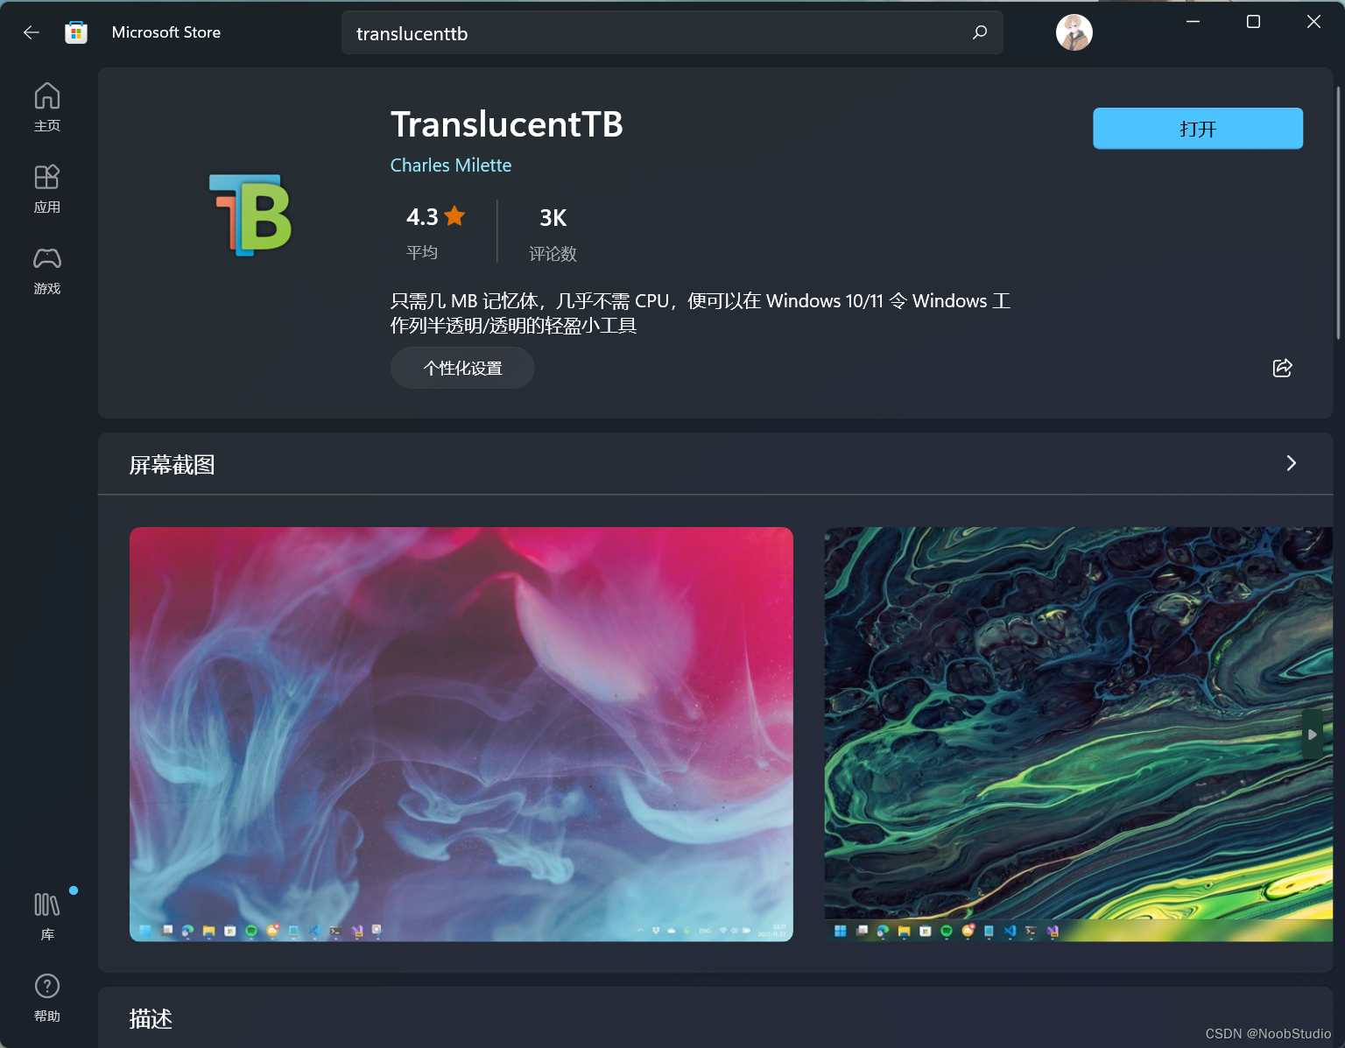Expand screenshots section with the chevron
The height and width of the screenshot is (1048, 1345).
[x=1291, y=463]
